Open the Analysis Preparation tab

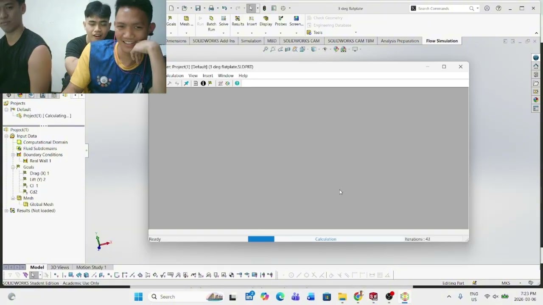point(400,41)
